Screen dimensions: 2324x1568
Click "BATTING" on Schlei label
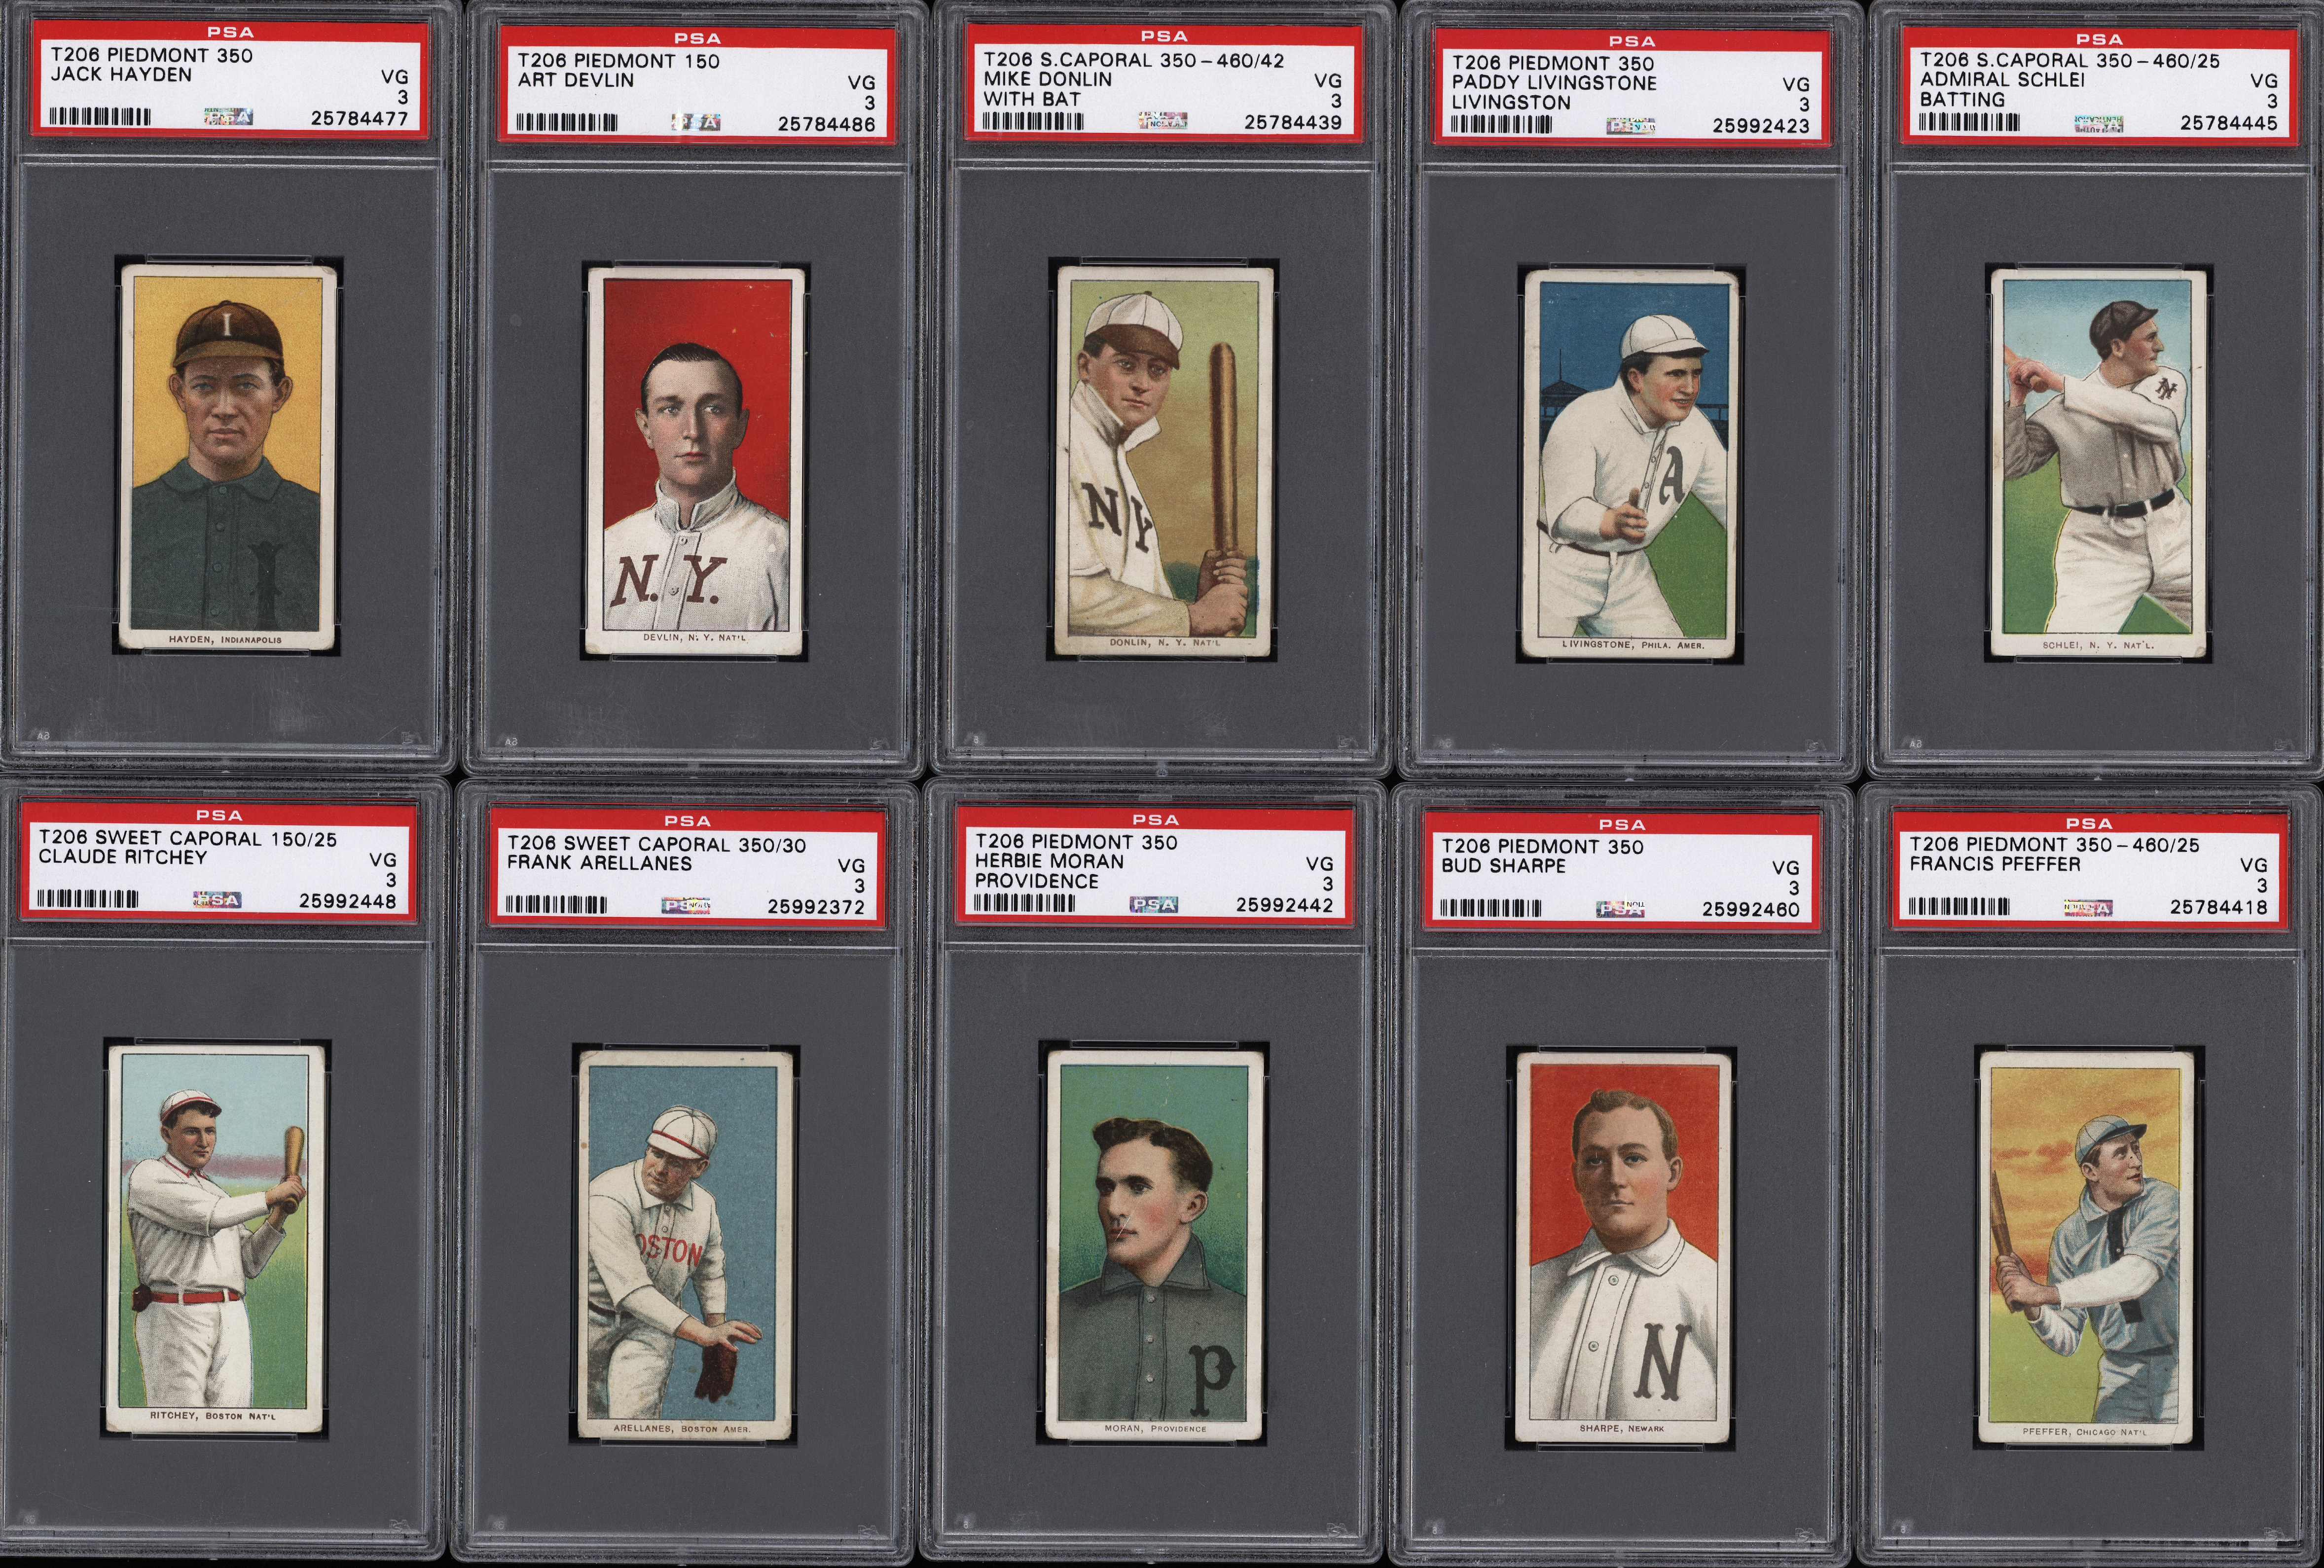coord(1962,100)
